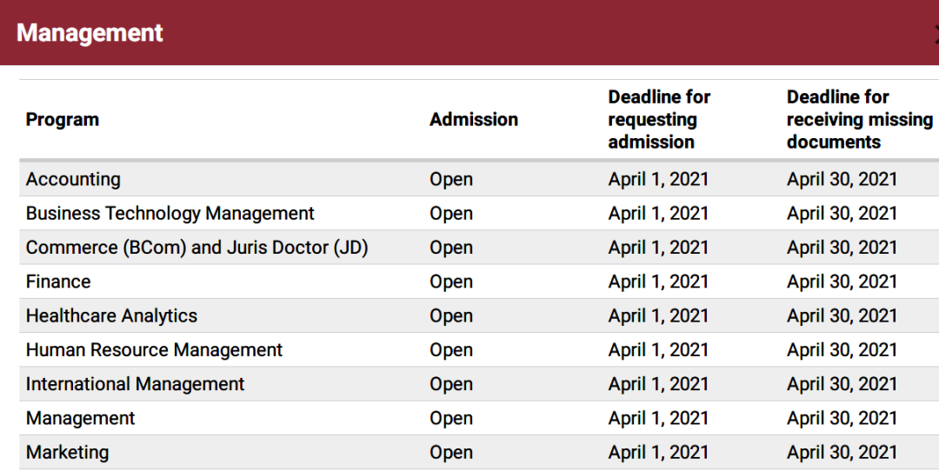Click April 30, 2021 date for Marketing
This screenshot has height=471, width=939.
(842, 453)
